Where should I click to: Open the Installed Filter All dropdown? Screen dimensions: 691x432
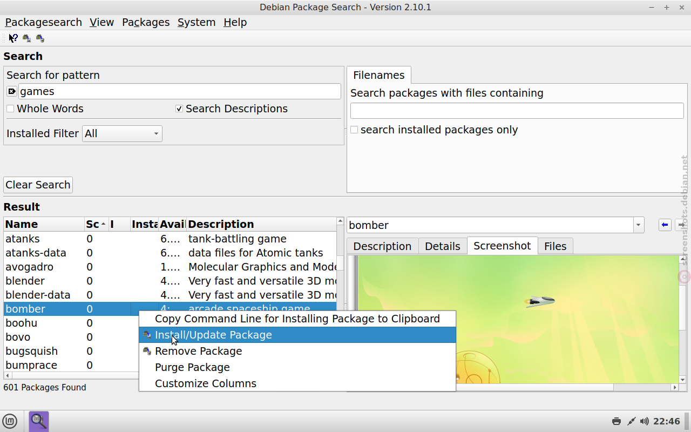coord(122,133)
